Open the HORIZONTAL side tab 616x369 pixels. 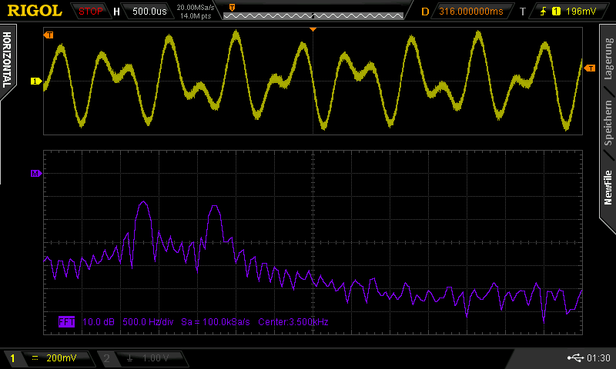tap(7, 60)
